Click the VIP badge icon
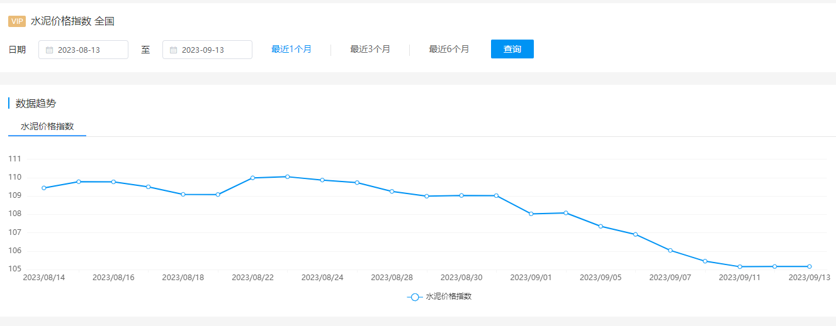This screenshot has height=326, width=836. point(17,21)
